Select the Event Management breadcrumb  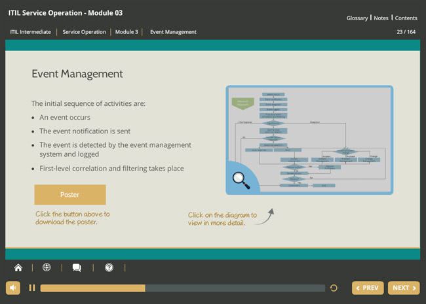(x=173, y=32)
